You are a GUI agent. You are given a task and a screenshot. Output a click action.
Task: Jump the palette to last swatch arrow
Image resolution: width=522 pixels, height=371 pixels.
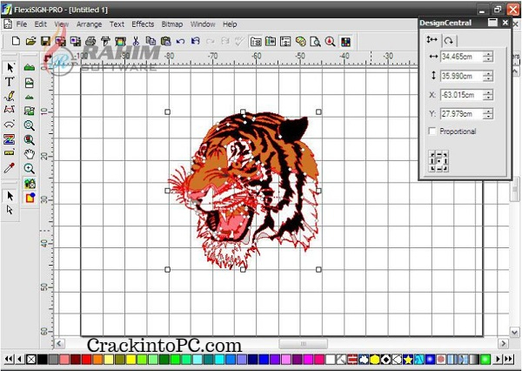pos(509,359)
